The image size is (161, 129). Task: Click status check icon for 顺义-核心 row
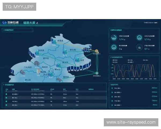click(x=6, y=98)
